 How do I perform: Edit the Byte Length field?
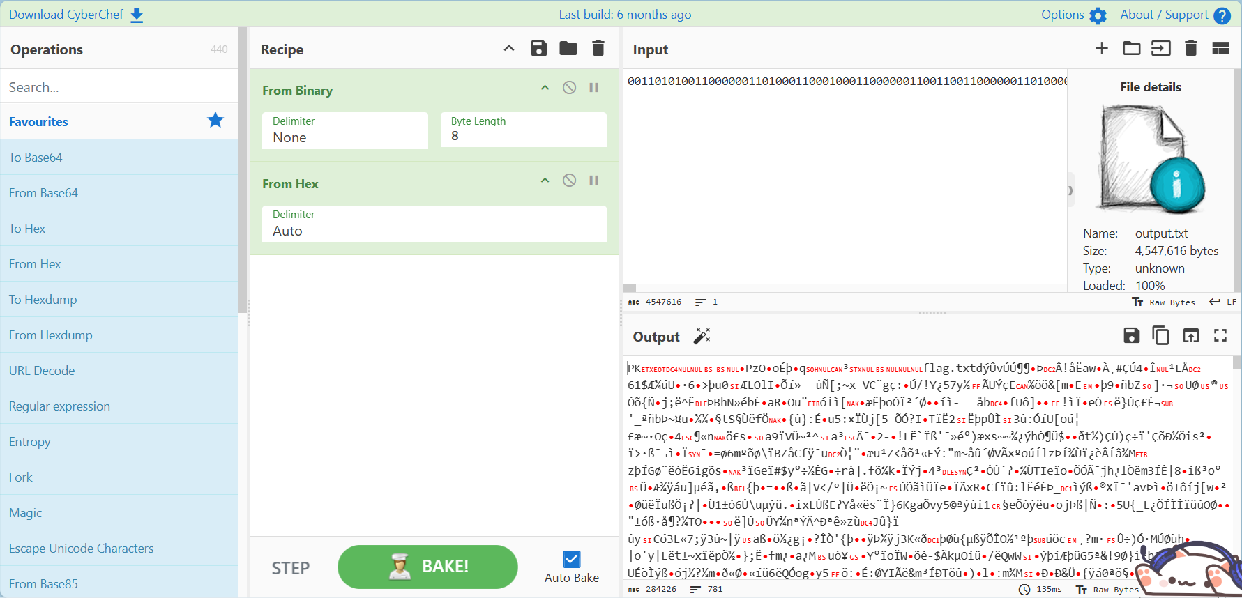[x=524, y=130]
